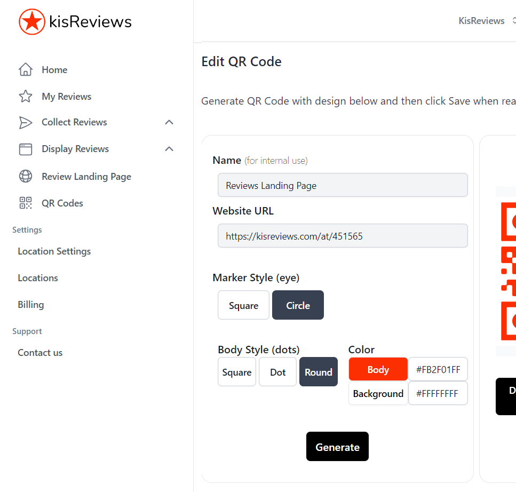Click the Home house icon
The width and height of the screenshot is (516, 492).
pos(25,69)
